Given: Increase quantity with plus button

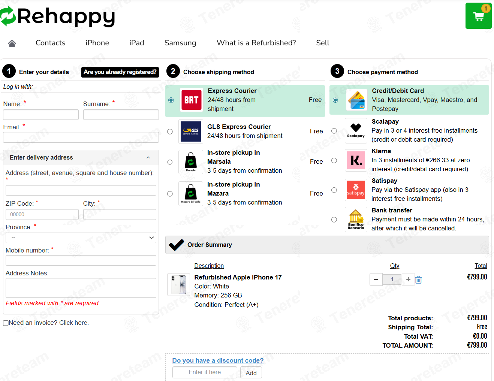Looking at the screenshot, I should 408,279.
